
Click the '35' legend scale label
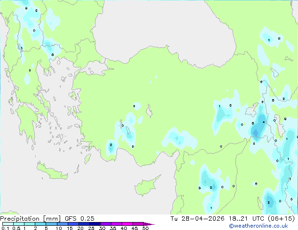tap(113, 228)
